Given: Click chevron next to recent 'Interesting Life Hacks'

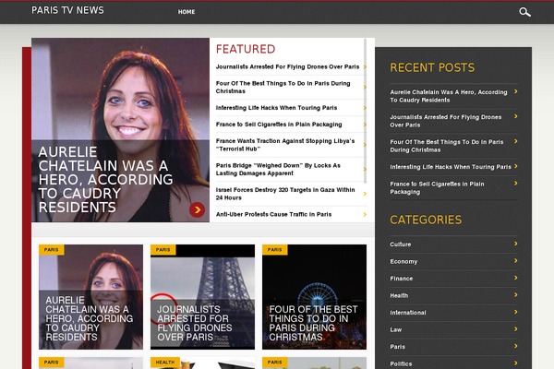Looking at the screenshot, I should 516,166.
